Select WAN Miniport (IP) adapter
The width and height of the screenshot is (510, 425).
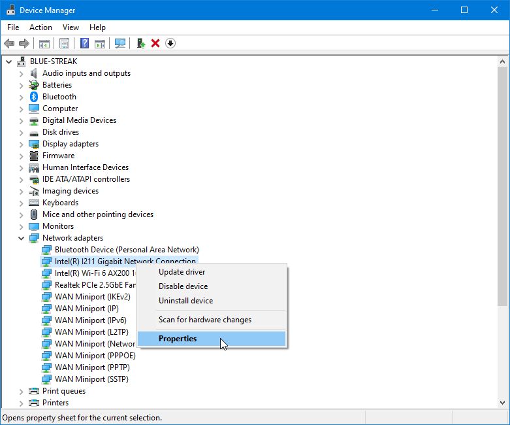(86, 309)
